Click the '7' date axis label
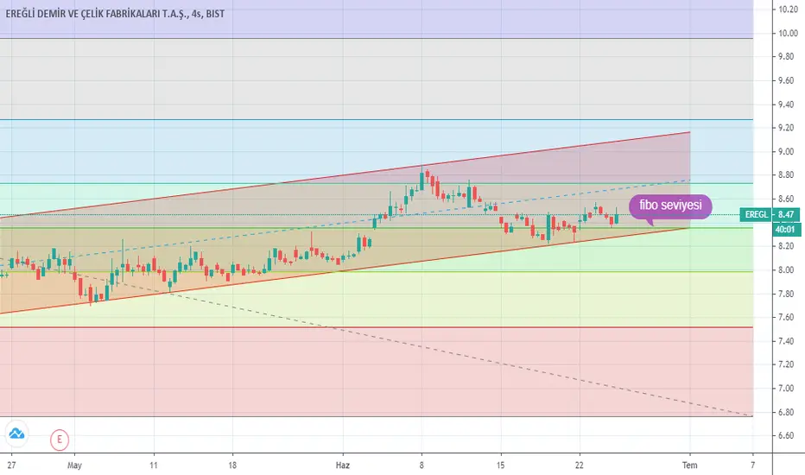805x475 pixels. pos(752,465)
